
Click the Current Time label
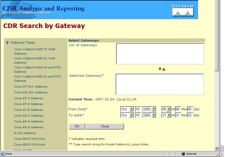[81, 99]
